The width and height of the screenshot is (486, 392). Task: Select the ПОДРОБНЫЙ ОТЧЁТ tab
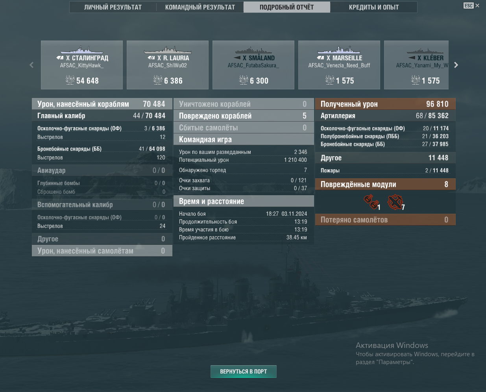point(287,7)
